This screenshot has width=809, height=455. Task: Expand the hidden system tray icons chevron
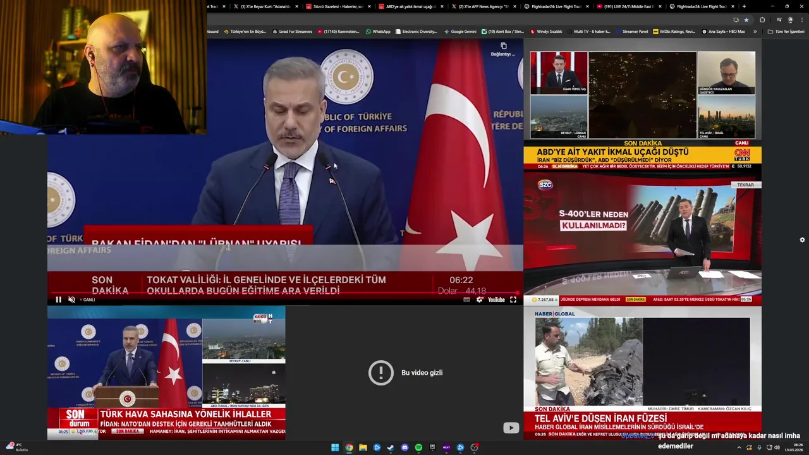[x=739, y=447]
